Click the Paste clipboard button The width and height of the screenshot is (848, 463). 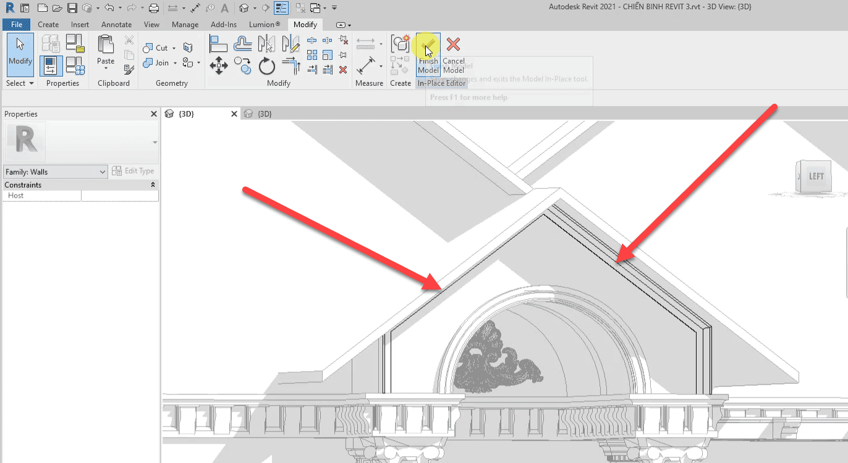pos(106,49)
